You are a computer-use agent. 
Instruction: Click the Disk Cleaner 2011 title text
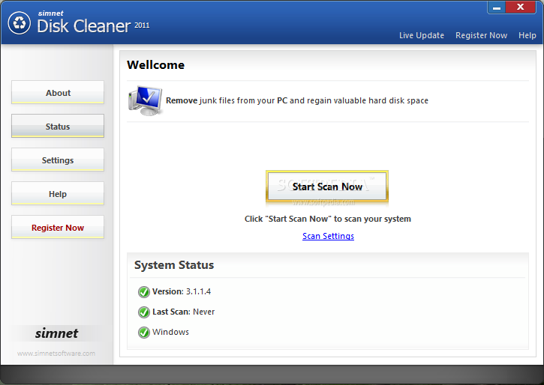[93, 26]
